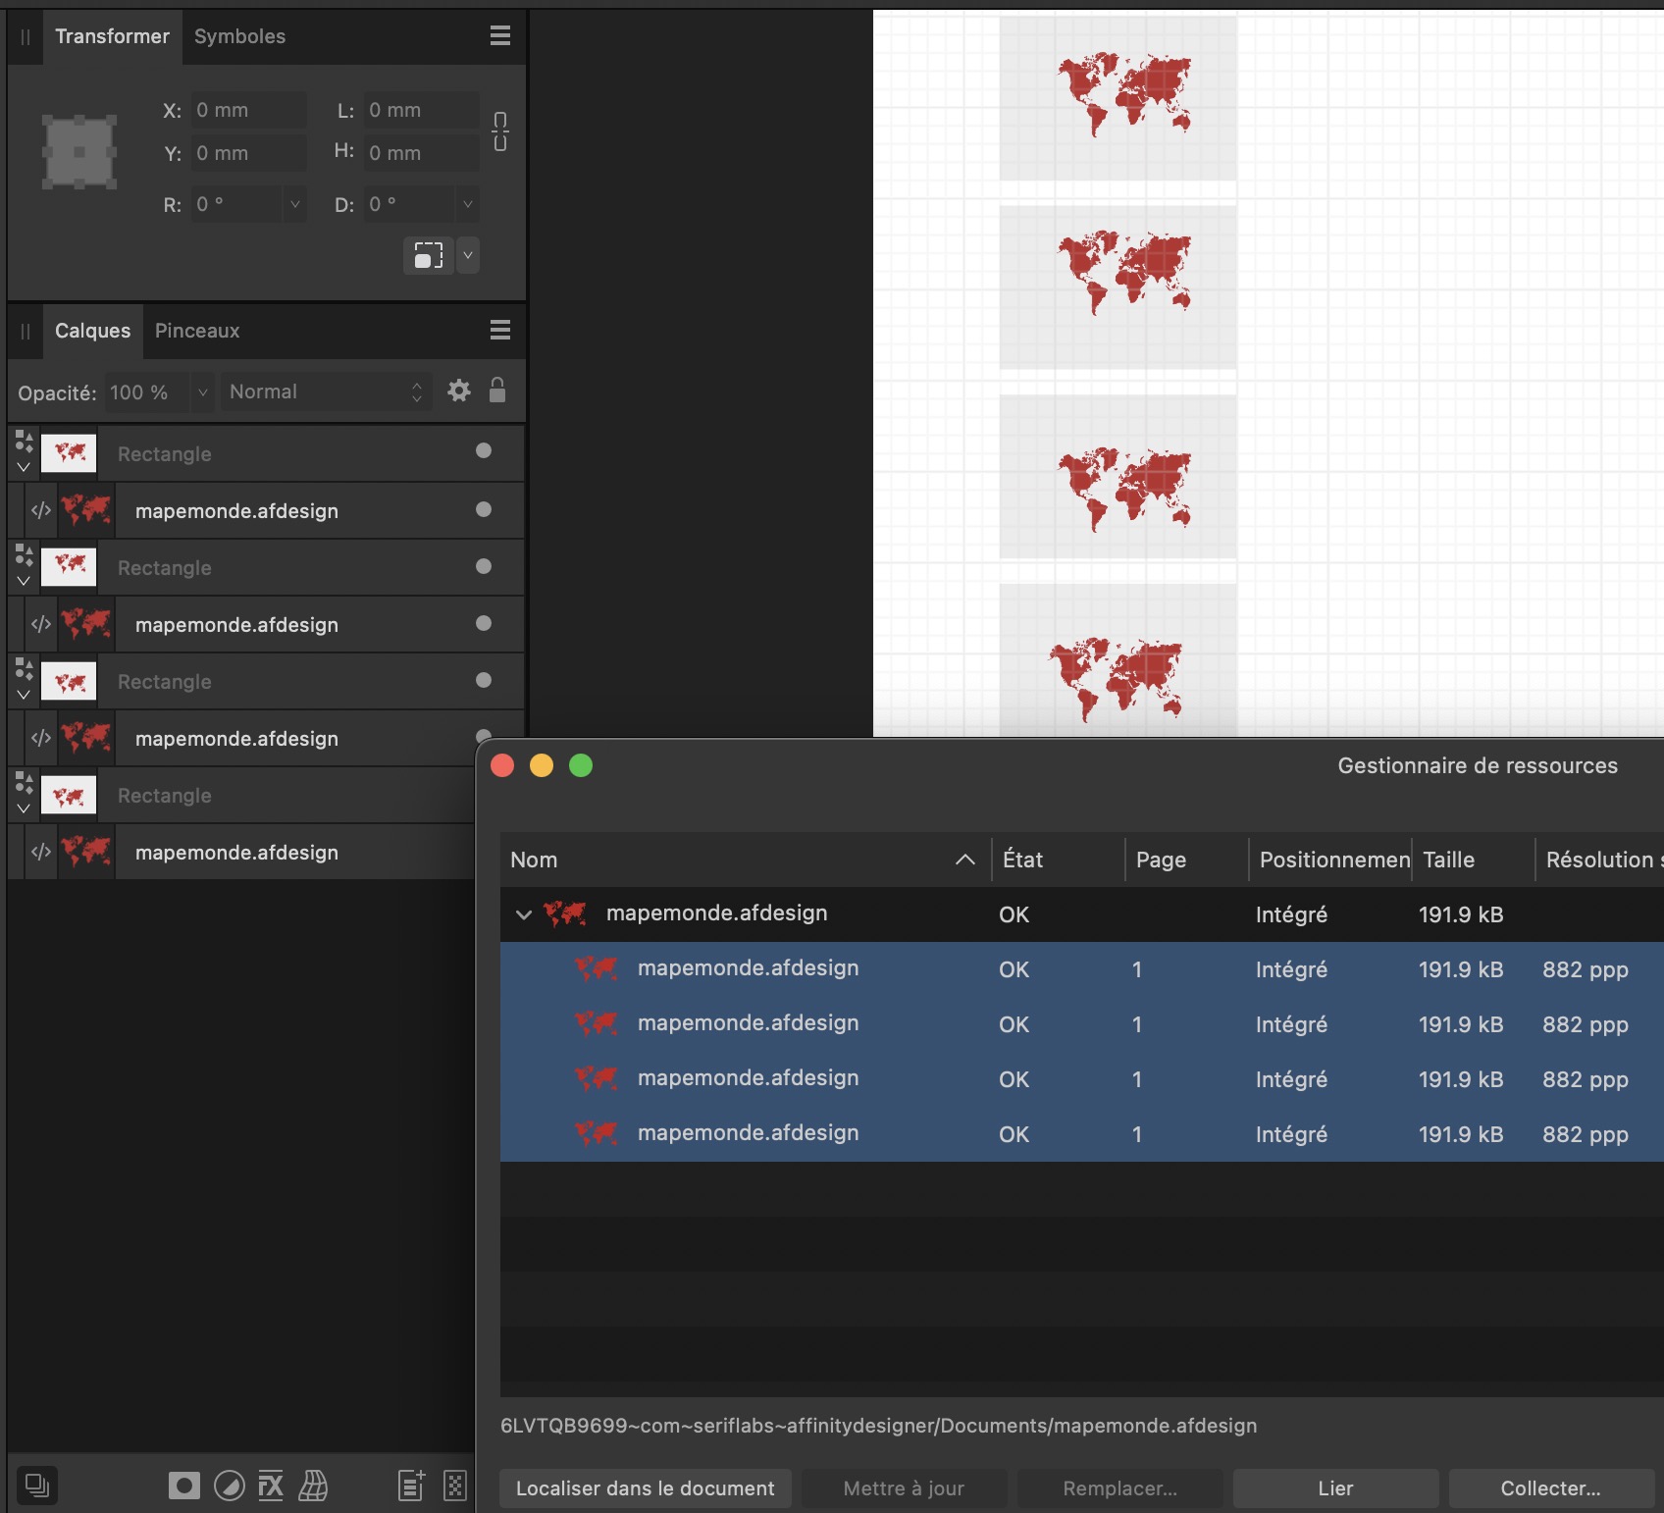Toggle visibility dot of the second Rectangle layer

point(484,566)
